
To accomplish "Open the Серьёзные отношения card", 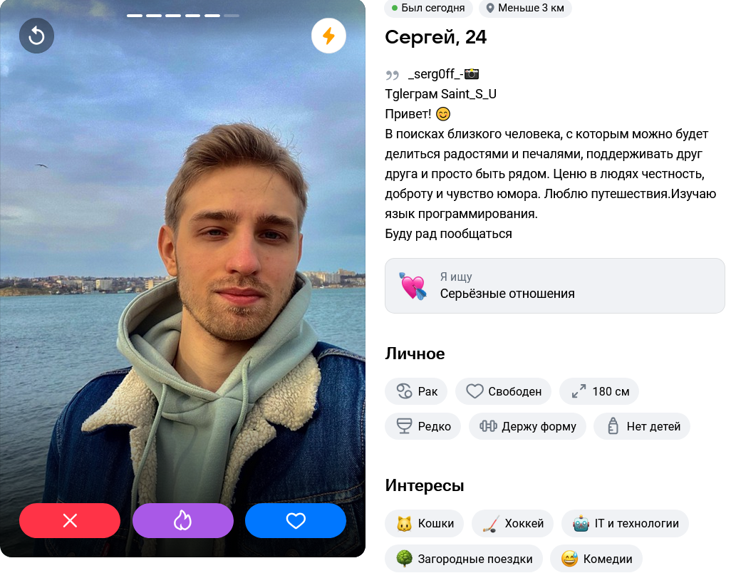I will click(555, 286).
